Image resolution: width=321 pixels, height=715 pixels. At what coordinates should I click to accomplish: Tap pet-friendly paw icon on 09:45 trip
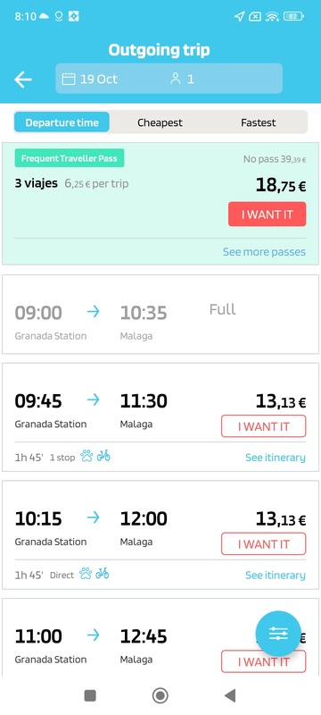click(x=86, y=456)
